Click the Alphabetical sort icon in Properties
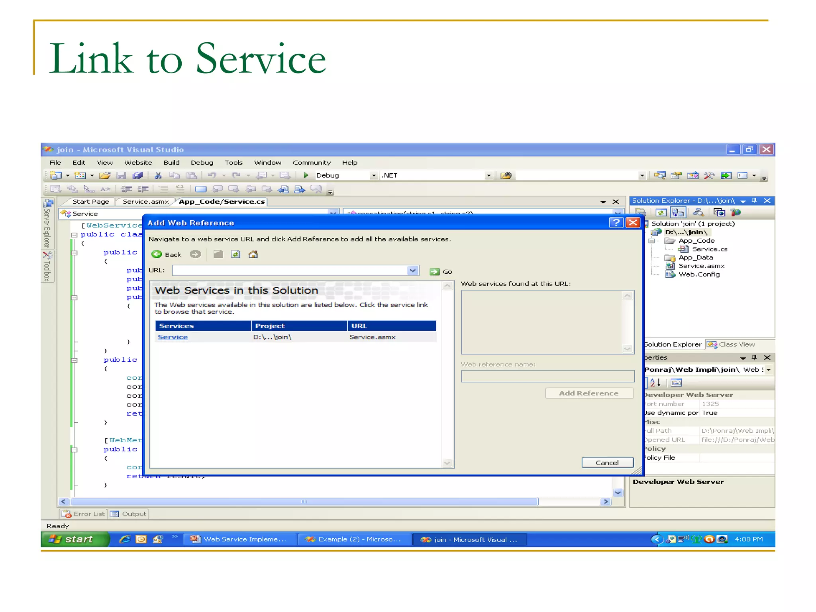 coord(655,383)
